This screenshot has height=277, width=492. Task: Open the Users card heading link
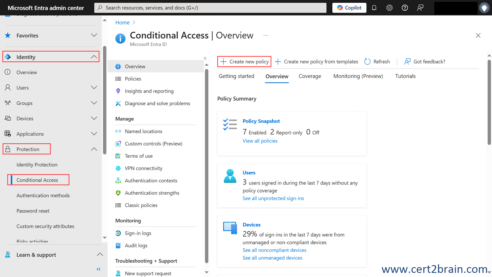tap(249, 173)
